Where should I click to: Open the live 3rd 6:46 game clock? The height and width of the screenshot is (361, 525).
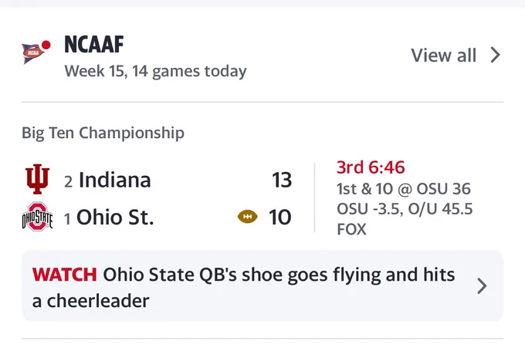click(x=371, y=167)
